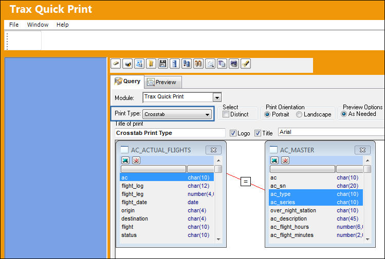
Task: Select the ac_sn field
Action: 316,186
